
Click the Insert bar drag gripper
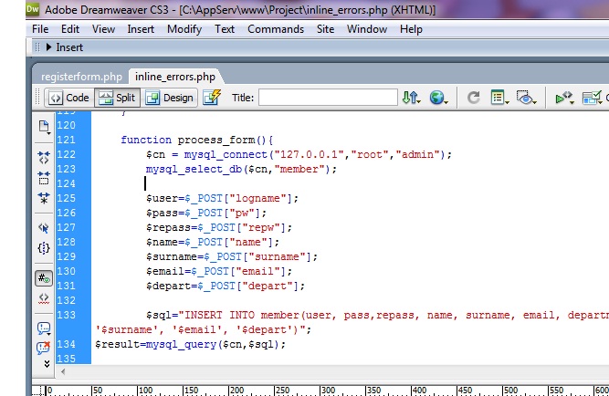click(37, 47)
